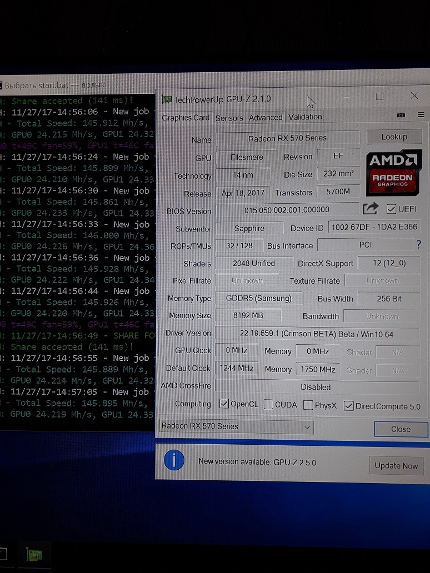
Task: Toggle the DirectCompute 5.0 checkbox
Action: pyautogui.click(x=348, y=406)
